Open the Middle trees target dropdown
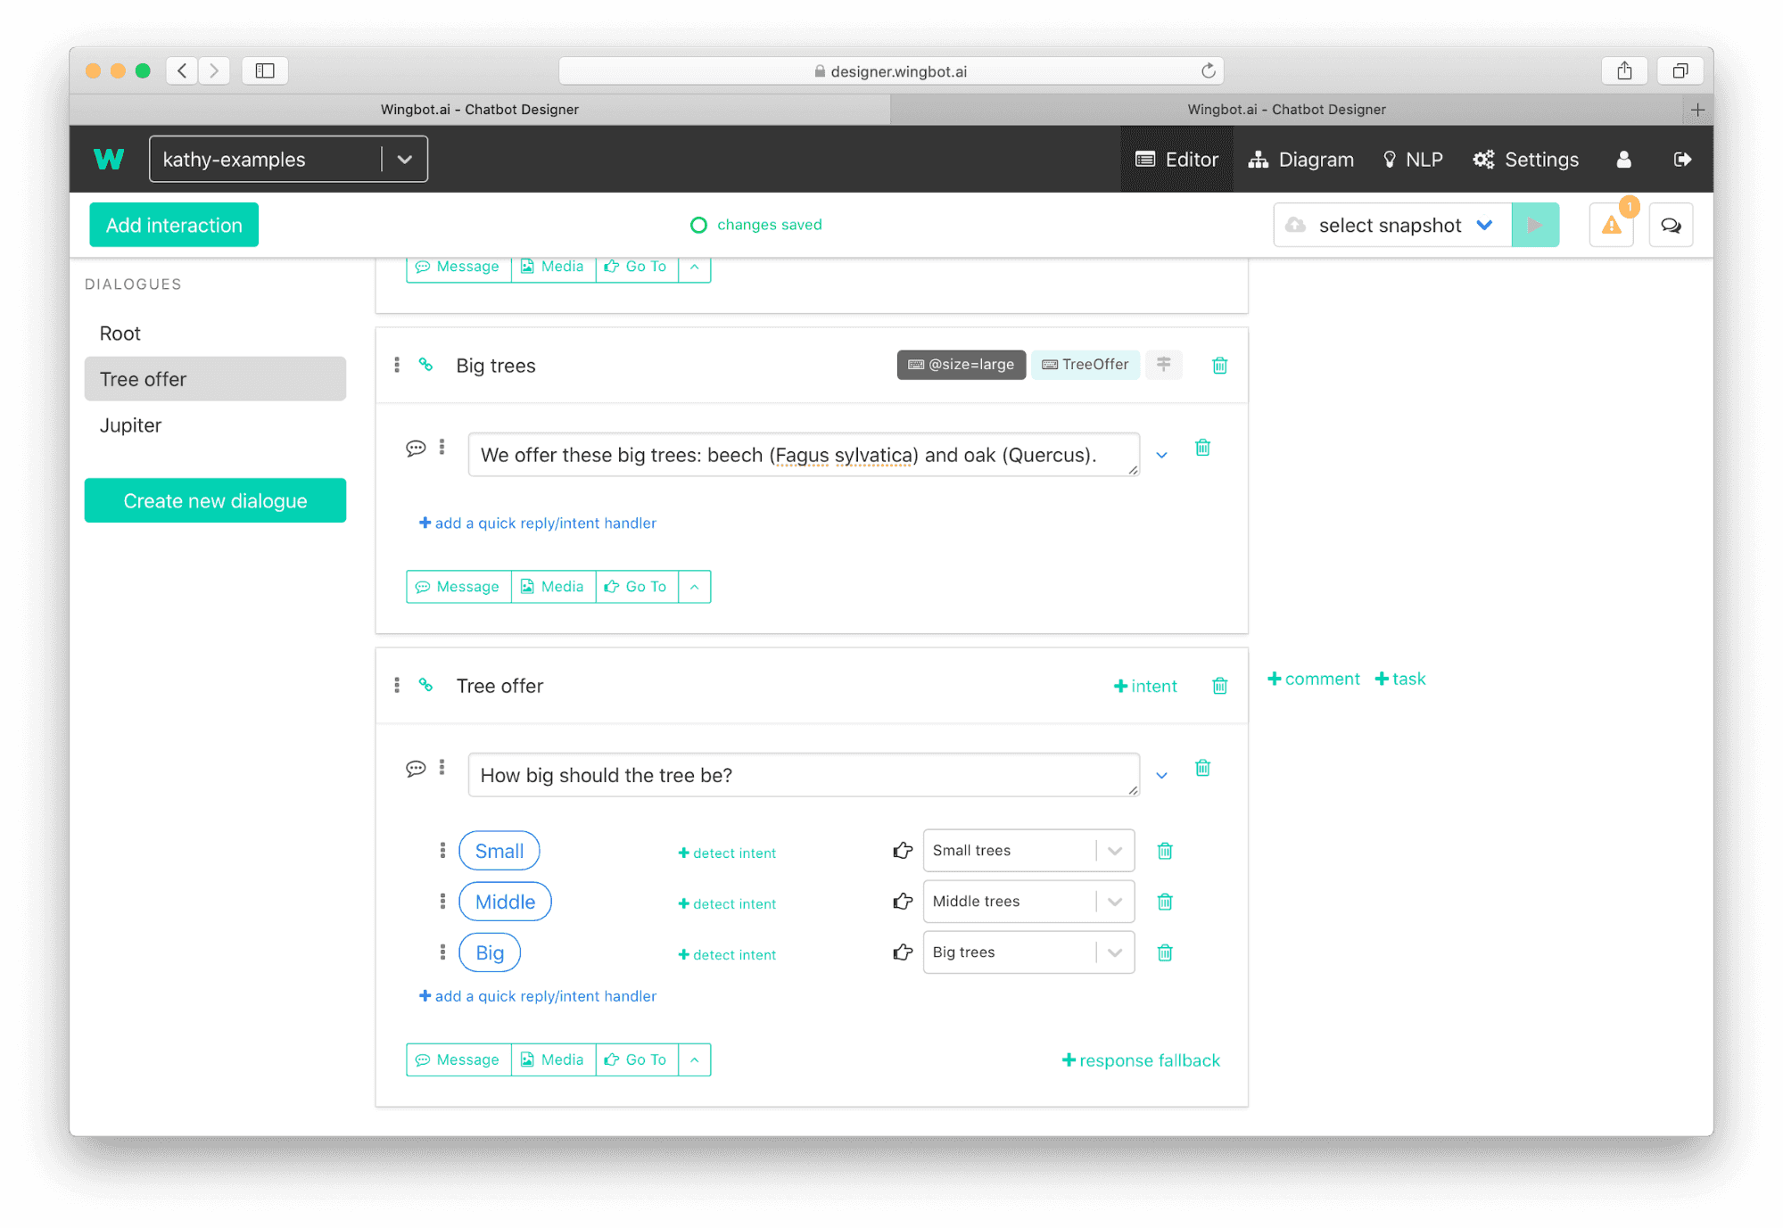This screenshot has height=1228, width=1783. 1114,902
